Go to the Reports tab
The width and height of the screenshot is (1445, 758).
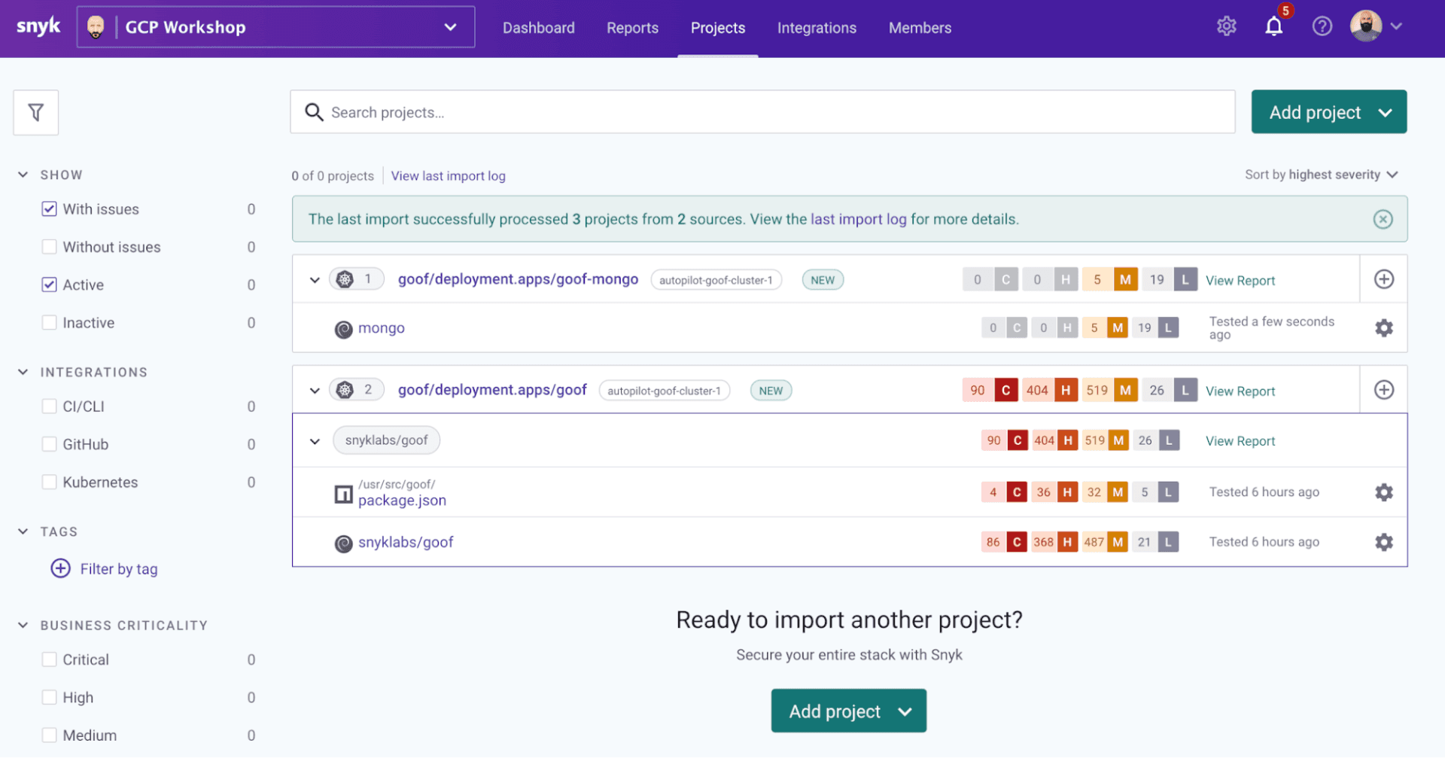coord(632,28)
